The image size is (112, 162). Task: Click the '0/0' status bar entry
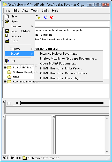(19, 158)
